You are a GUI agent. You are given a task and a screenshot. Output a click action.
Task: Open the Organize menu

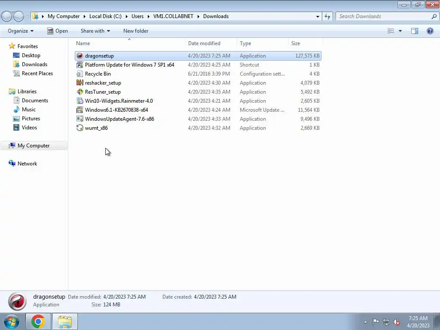click(21, 31)
